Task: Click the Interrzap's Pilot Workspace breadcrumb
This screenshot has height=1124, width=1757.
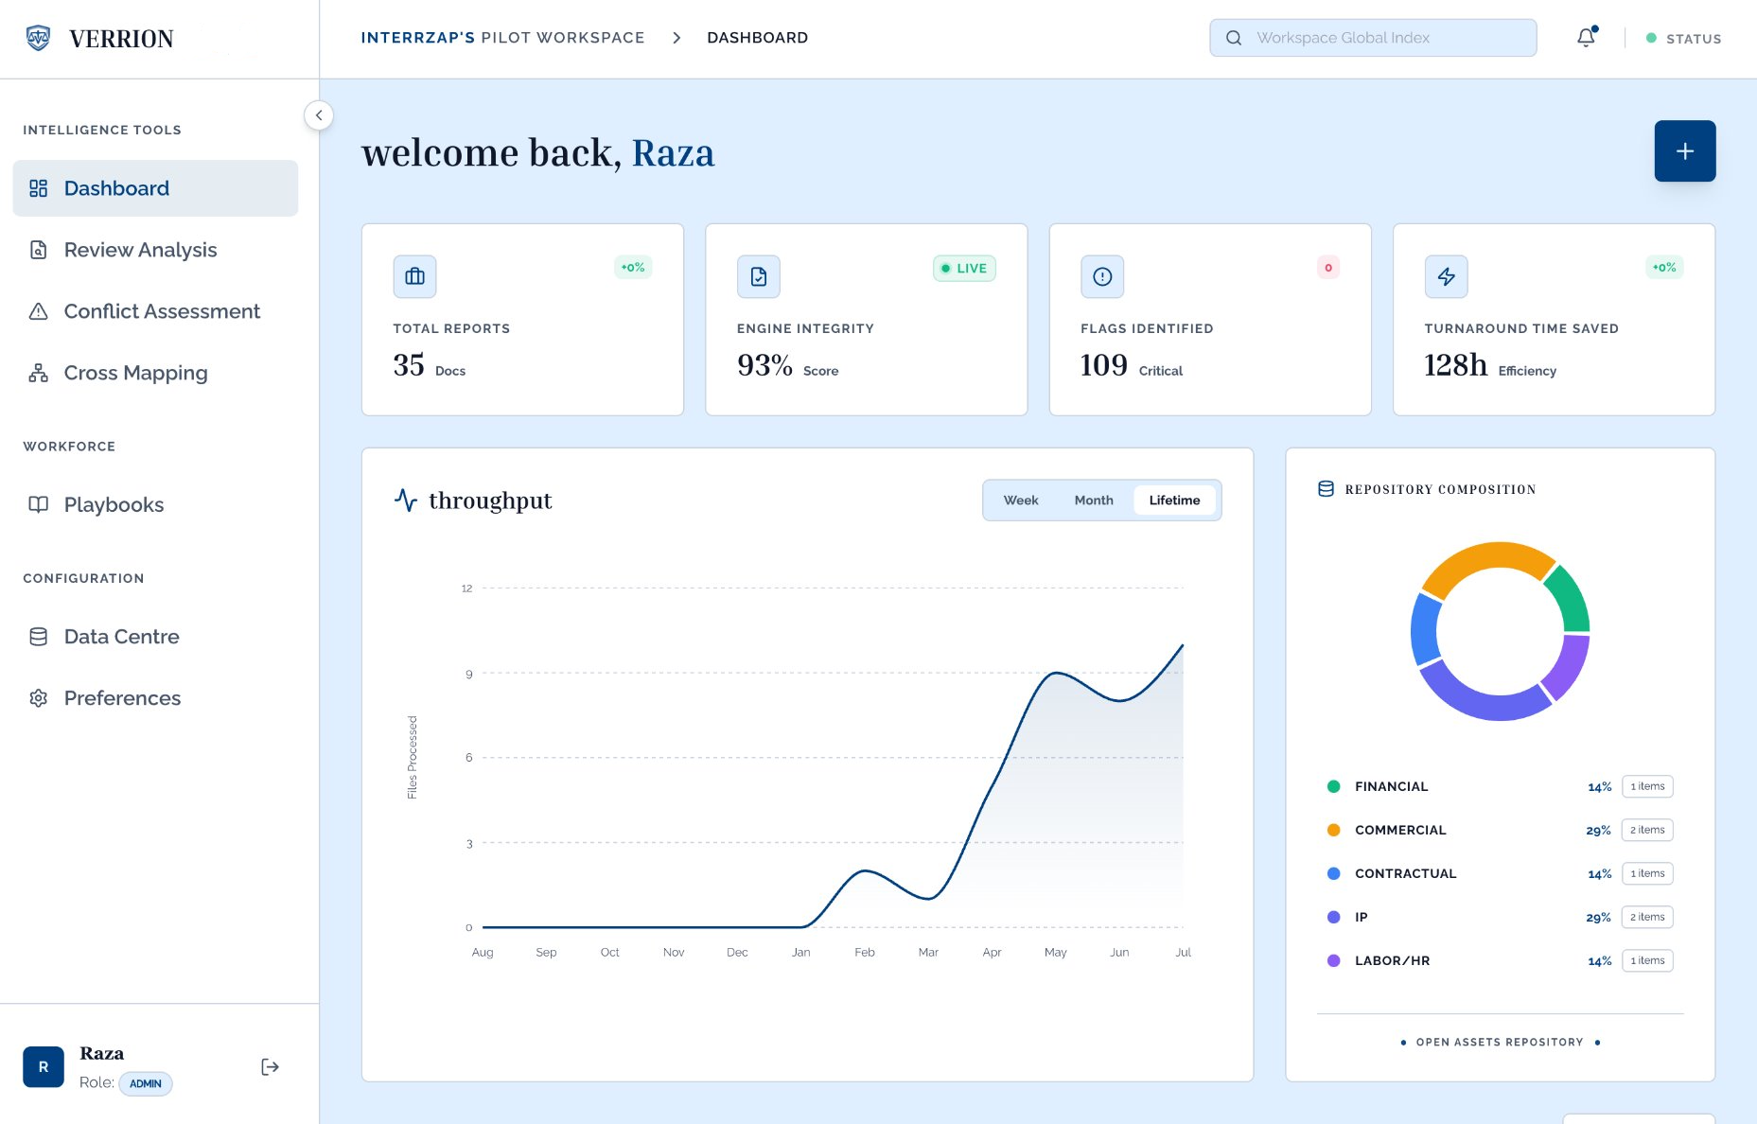Action: pyautogui.click(x=502, y=38)
